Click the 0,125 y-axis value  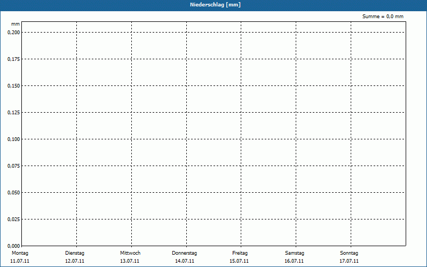pos(14,113)
